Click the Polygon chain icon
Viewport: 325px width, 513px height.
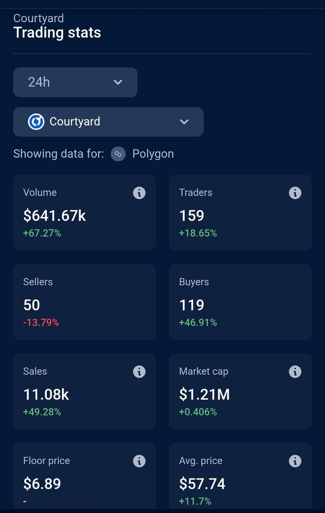point(118,154)
